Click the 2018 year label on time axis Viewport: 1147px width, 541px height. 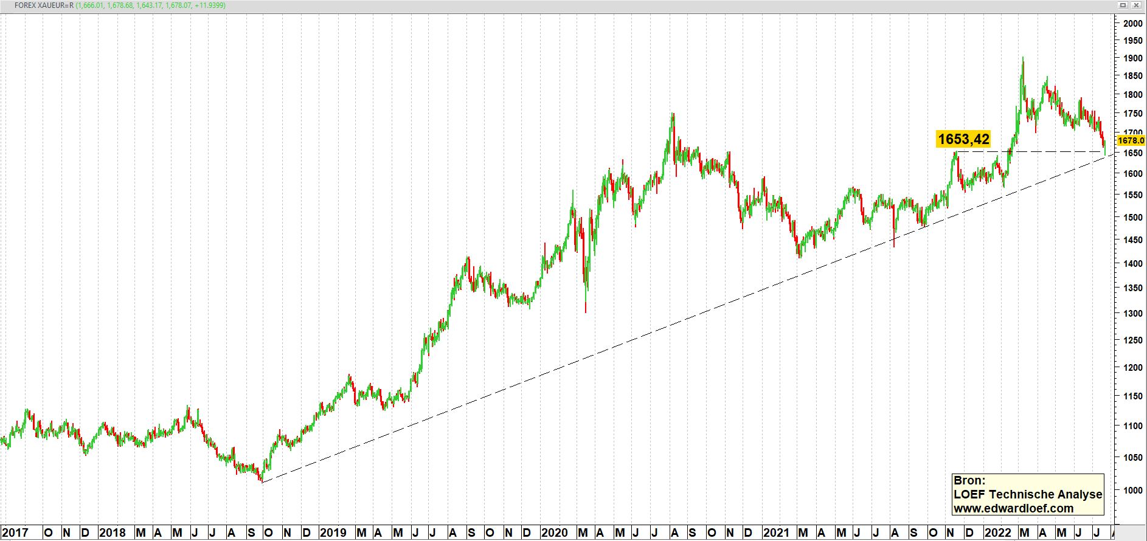click(x=113, y=533)
